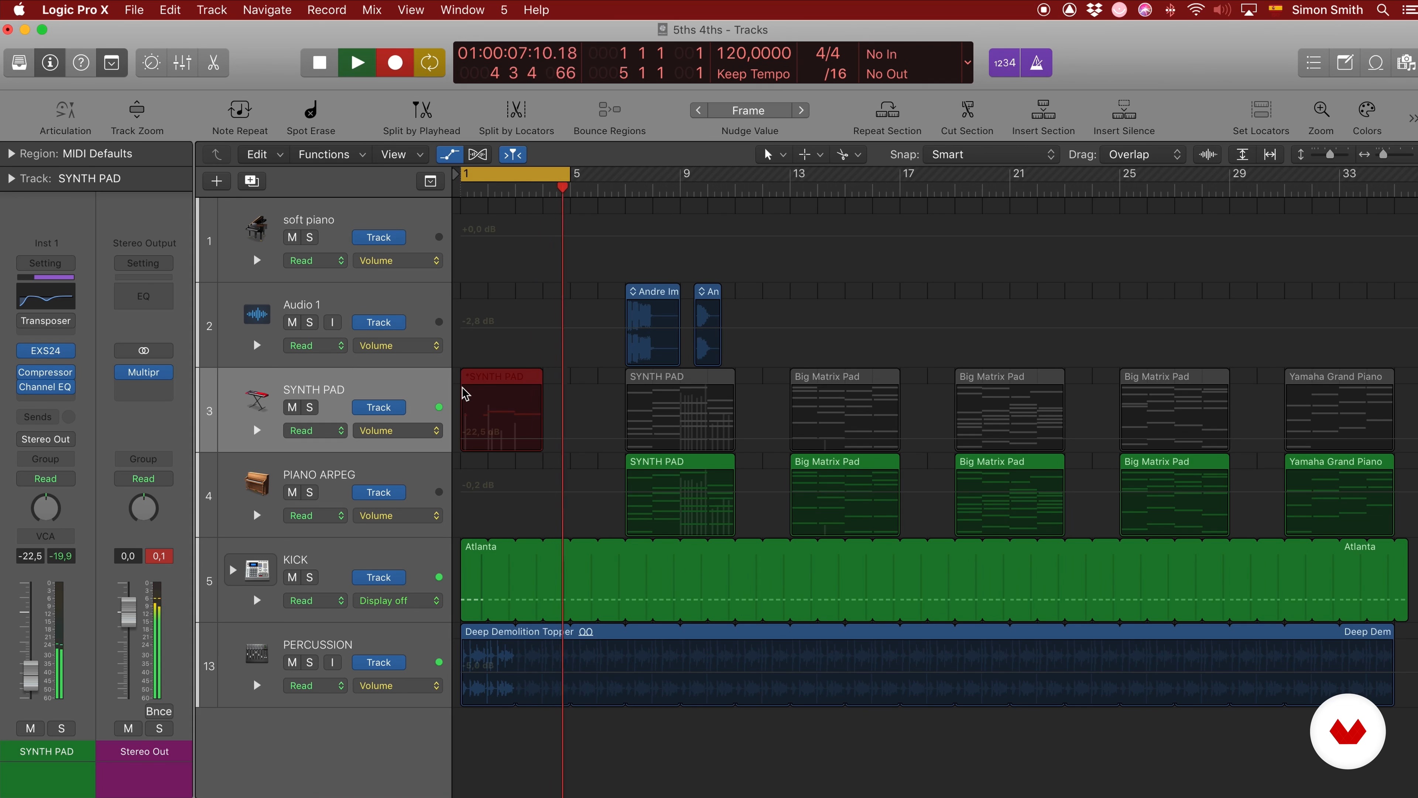Image resolution: width=1418 pixels, height=798 pixels.
Task: Click the Bounce Regions icon
Action: 609,110
